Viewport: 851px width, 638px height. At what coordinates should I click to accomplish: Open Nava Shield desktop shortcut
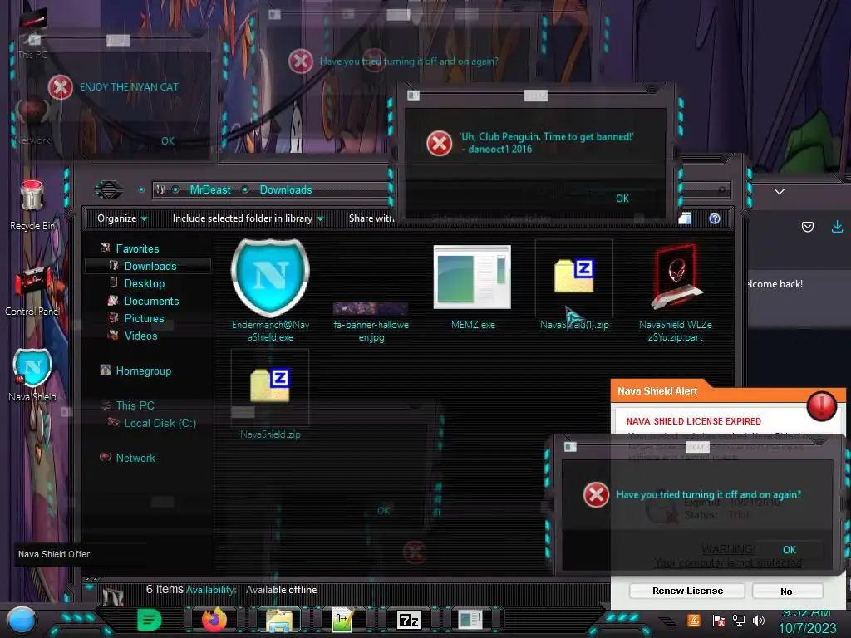[x=32, y=375]
